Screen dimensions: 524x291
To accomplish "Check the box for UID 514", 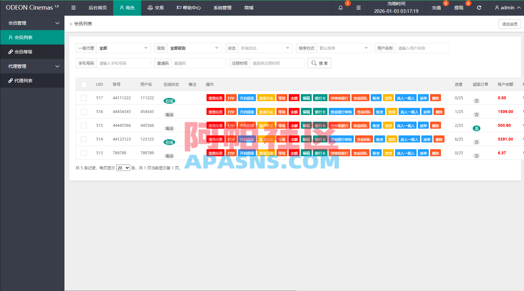I will point(84,139).
